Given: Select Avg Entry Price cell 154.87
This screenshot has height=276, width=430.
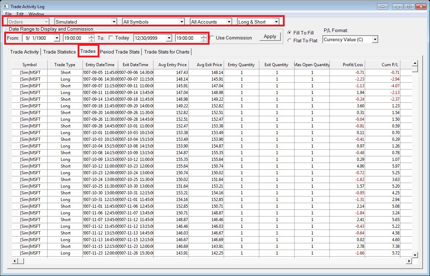Looking at the screenshot, I should pyautogui.click(x=171, y=153).
